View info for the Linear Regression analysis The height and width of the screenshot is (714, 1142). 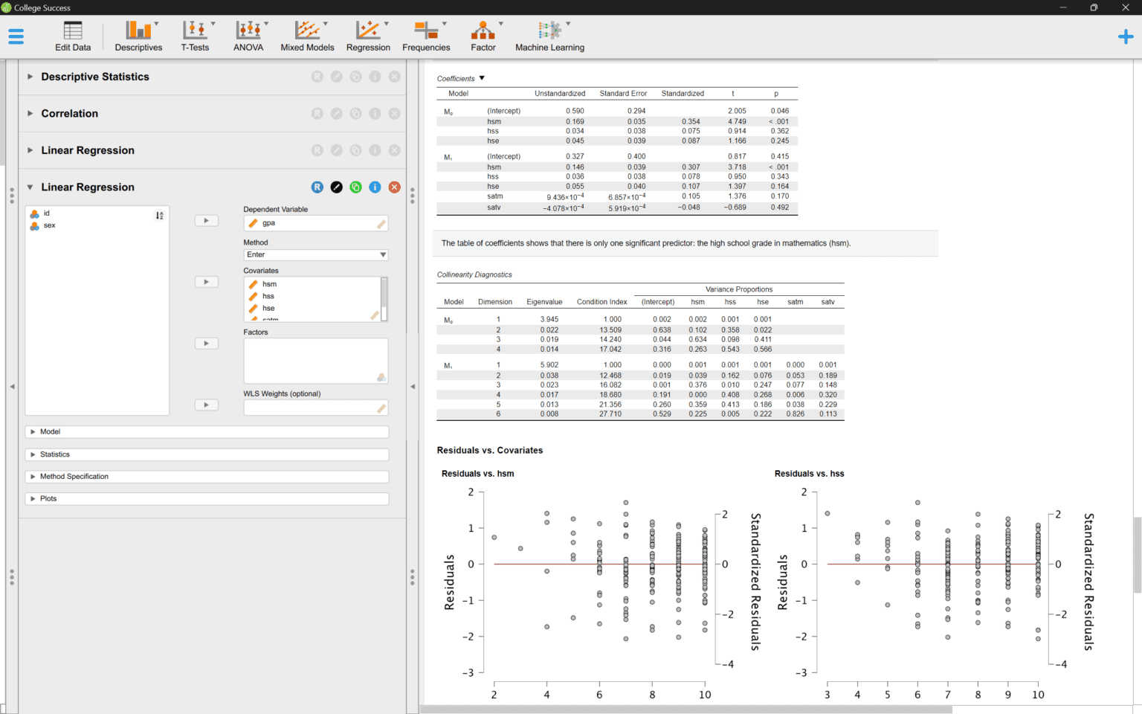[375, 187]
